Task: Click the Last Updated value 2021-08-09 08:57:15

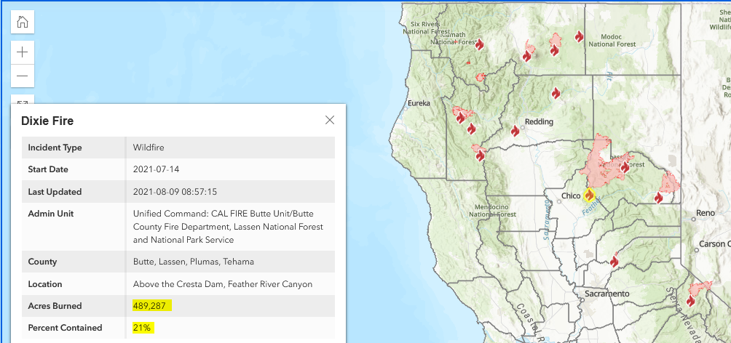Action: (175, 192)
